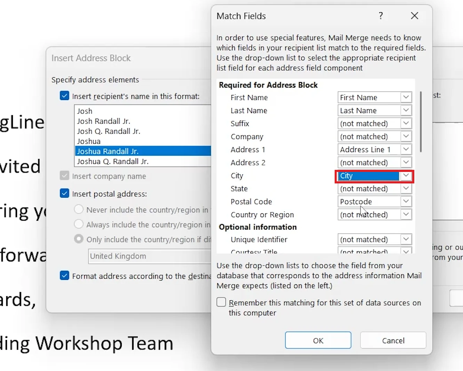Toggle Insert company name checkbox
Image resolution: width=463 pixels, height=371 pixels.
[64, 175]
